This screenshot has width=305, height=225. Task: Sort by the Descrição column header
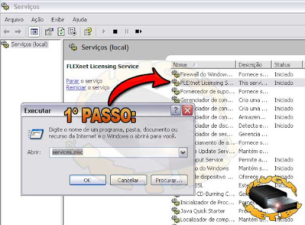tap(253, 65)
